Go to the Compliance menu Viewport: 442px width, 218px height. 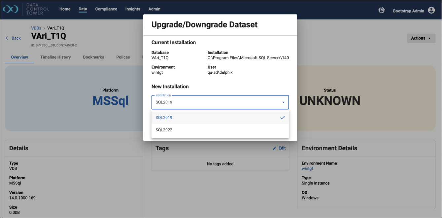(106, 9)
